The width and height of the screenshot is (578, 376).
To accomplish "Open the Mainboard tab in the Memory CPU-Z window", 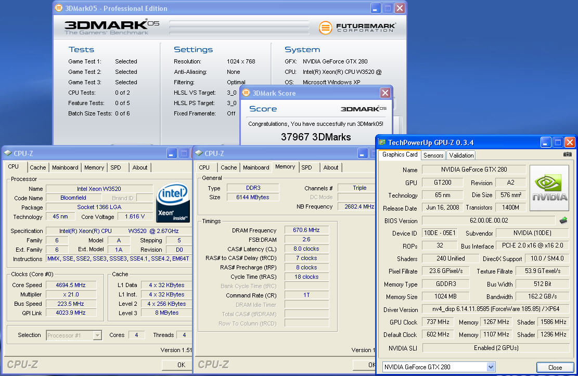I will point(256,167).
